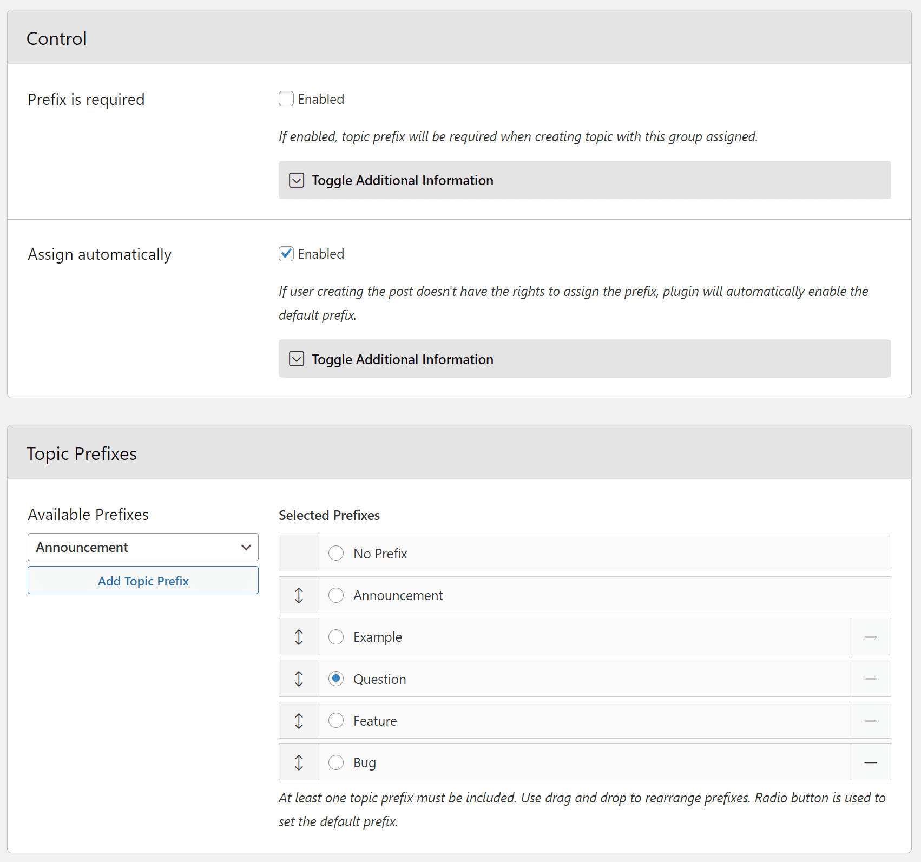
Task: Set Example as default prefix
Action: tap(336, 637)
